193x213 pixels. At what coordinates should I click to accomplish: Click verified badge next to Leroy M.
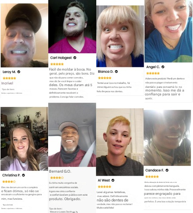pos(19,72)
